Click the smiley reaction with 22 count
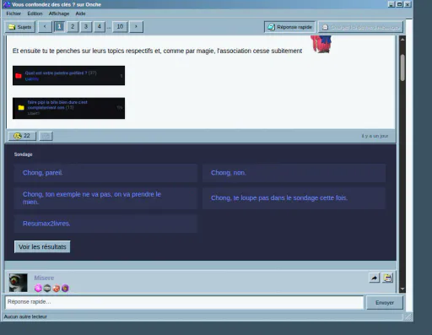This screenshot has height=335, width=432. [x=22, y=136]
